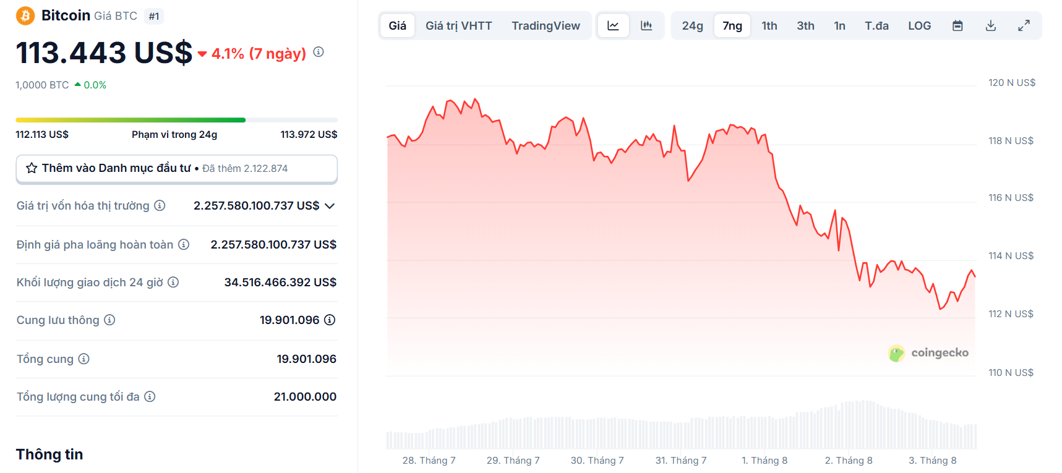This screenshot has width=1062, height=473.
Task: Click Thêm vào Danh mục đầu tư button
Action: point(177,169)
